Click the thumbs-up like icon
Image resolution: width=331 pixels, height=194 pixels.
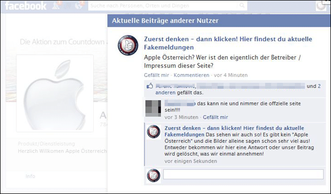click(150, 86)
